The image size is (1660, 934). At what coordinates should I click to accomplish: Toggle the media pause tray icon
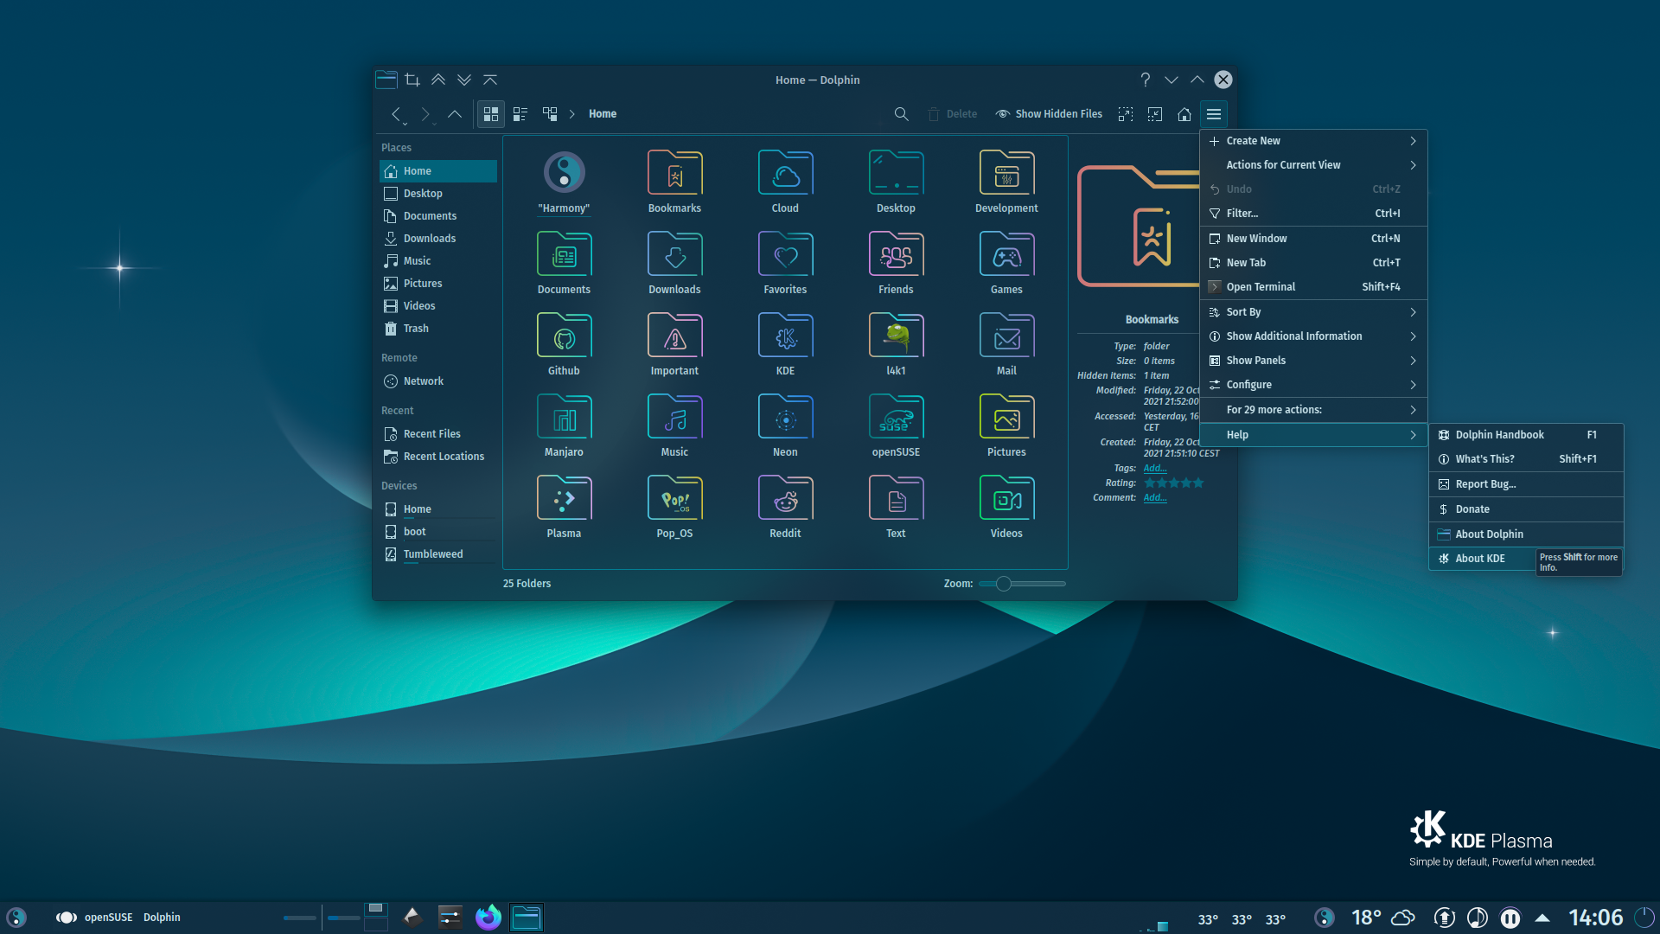pos(1510,918)
